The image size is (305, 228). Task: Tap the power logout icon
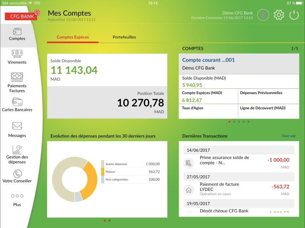(294, 15)
